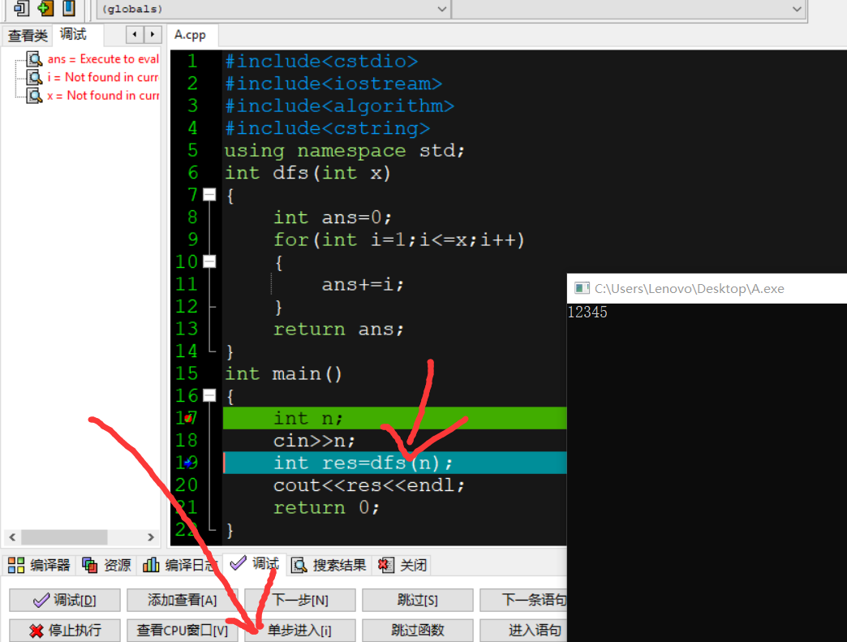Select the 'ans = Execute to eval' watch

[x=103, y=59]
